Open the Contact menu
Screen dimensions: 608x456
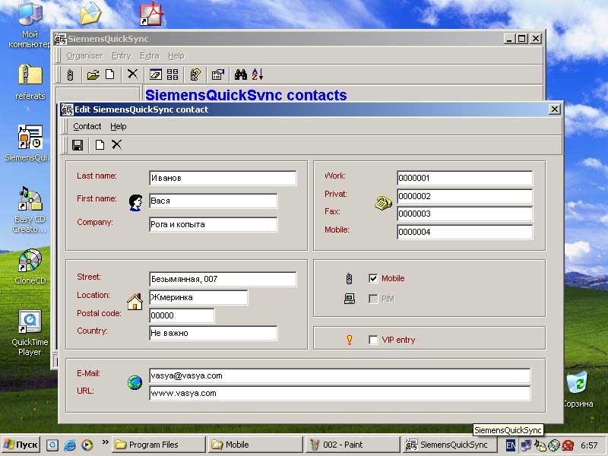pos(87,126)
